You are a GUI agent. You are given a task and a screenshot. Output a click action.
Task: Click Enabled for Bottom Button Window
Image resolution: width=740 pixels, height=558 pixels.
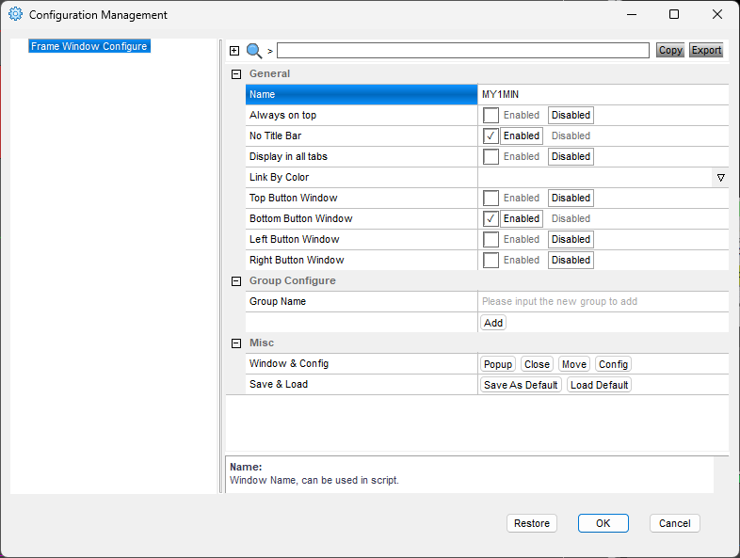(x=521, y=219)
